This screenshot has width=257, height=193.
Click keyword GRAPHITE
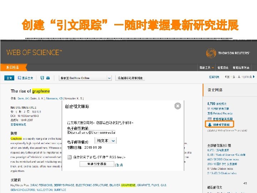click(x=143, y=185)
